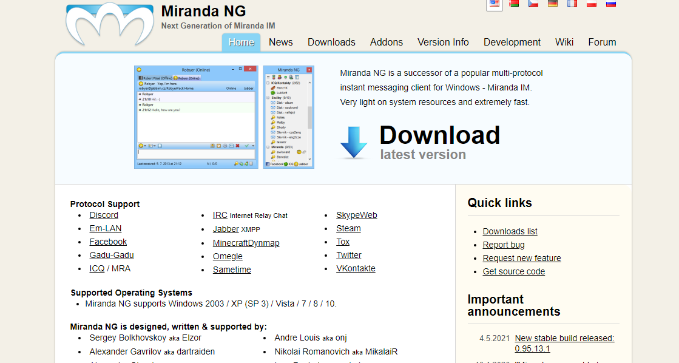
Task: Click the Get source code link
Action: pos(513,271)
